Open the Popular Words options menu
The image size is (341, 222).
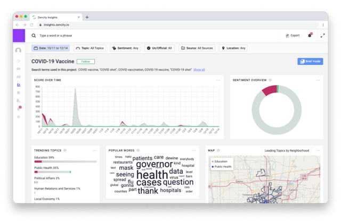194,150
